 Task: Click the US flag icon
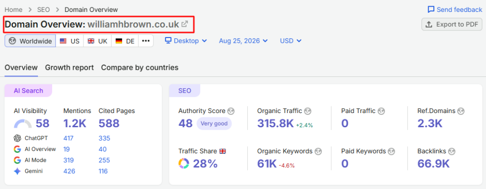[63, 41]
